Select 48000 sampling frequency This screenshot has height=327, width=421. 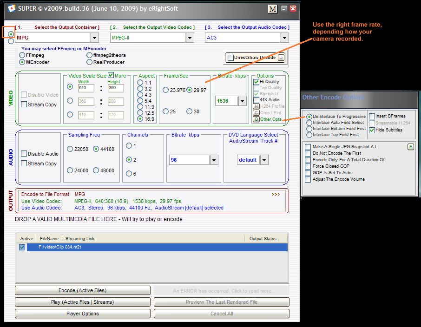pyautogui.click(x=96, y=170)
